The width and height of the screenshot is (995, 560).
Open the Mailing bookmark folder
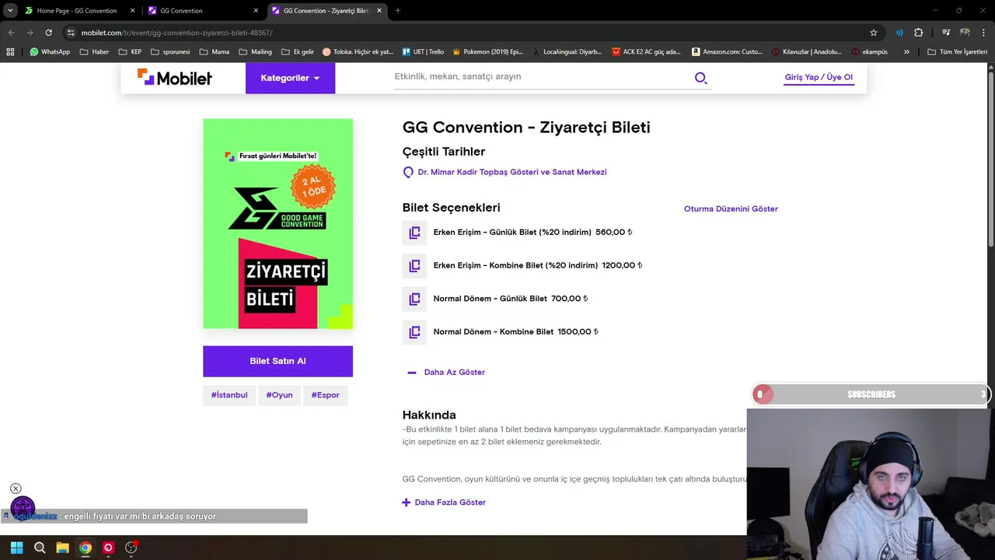255,52
